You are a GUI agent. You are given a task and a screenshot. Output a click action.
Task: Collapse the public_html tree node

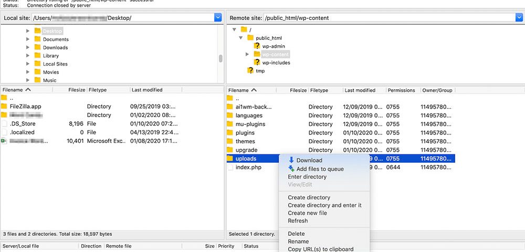241,38
